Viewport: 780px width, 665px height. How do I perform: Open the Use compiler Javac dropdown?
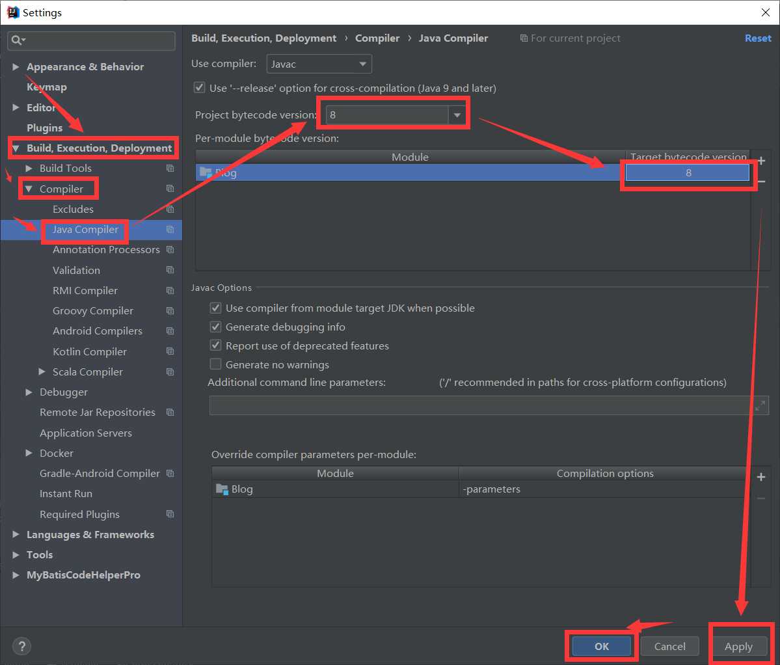point(319,64)
